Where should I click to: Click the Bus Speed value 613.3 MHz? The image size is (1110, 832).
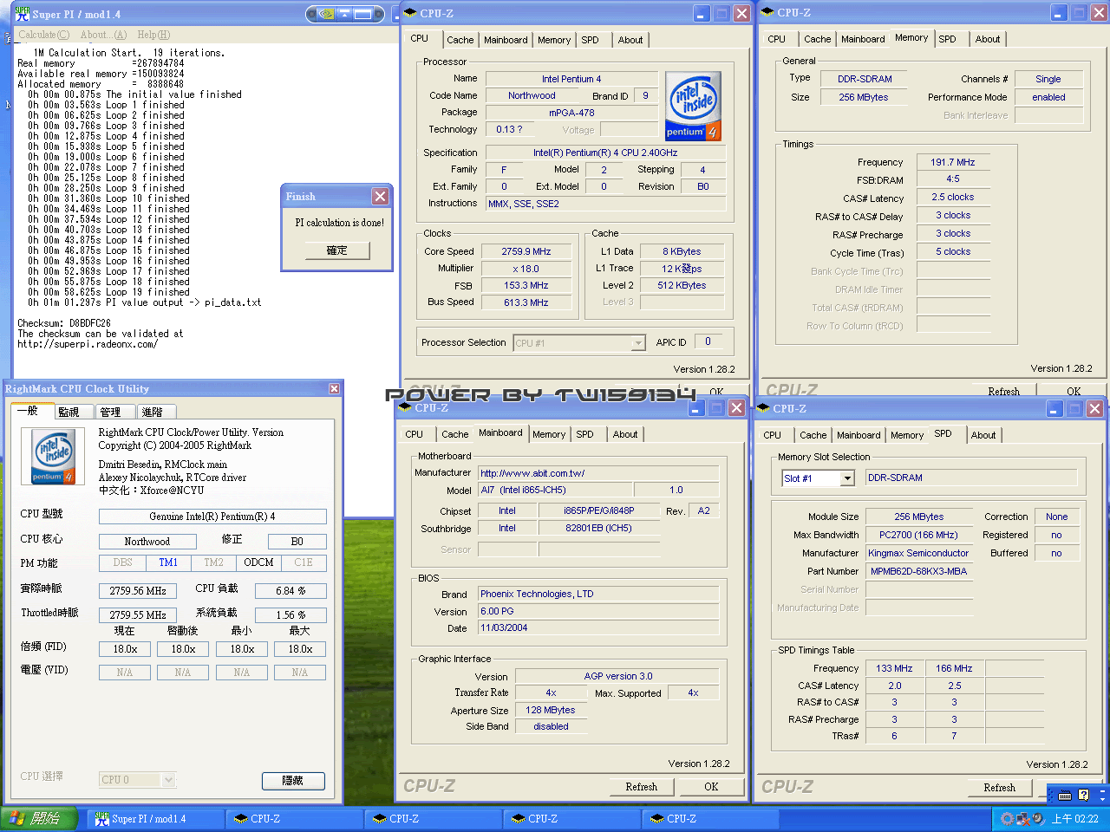pos(526,303)
